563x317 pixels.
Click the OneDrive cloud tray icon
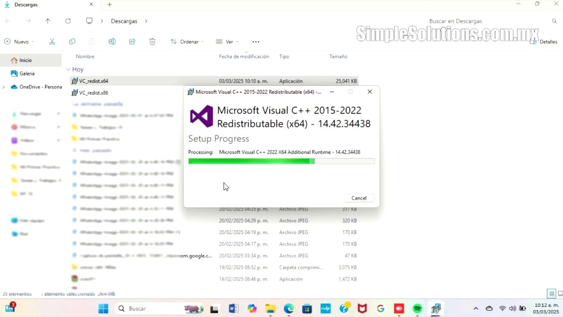pos(489,309)
